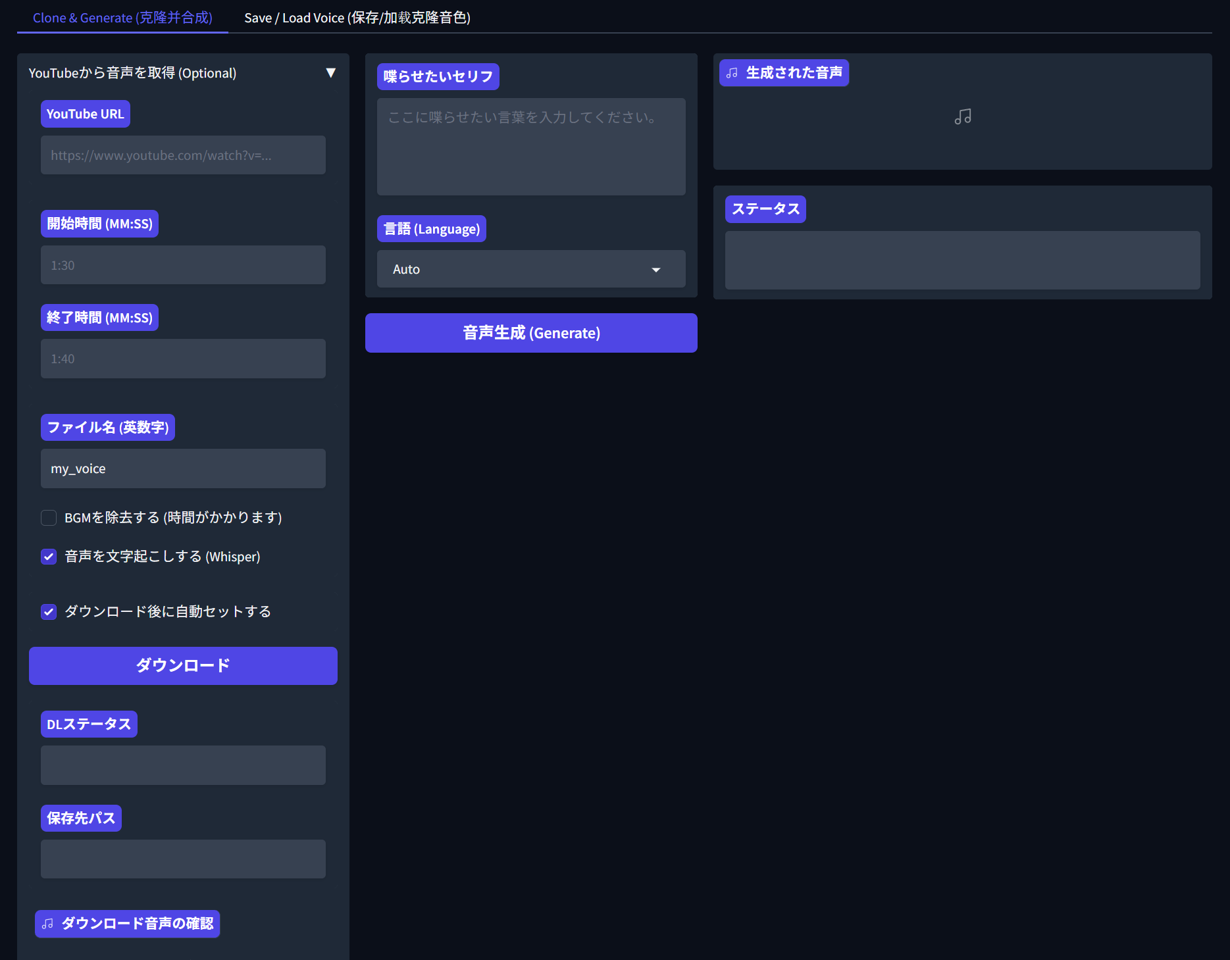Click the music note icon beside 生成された音声 label
This screenshot has width=1230, height=960.
coord(732,73)
